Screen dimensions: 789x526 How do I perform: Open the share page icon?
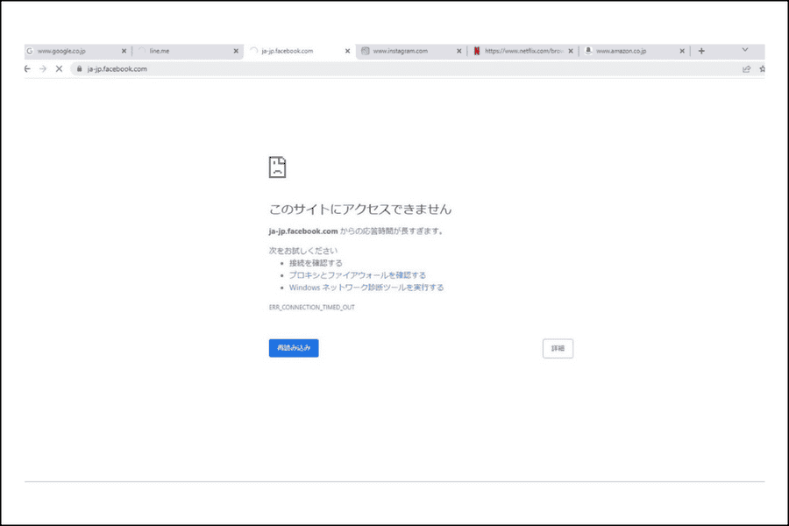(x=747, y=69)
